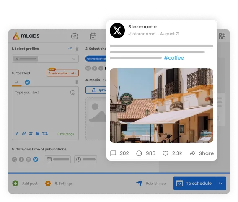238x202 pixels.
Task: Click the magic wand icon under text
Action: [17, 134]
